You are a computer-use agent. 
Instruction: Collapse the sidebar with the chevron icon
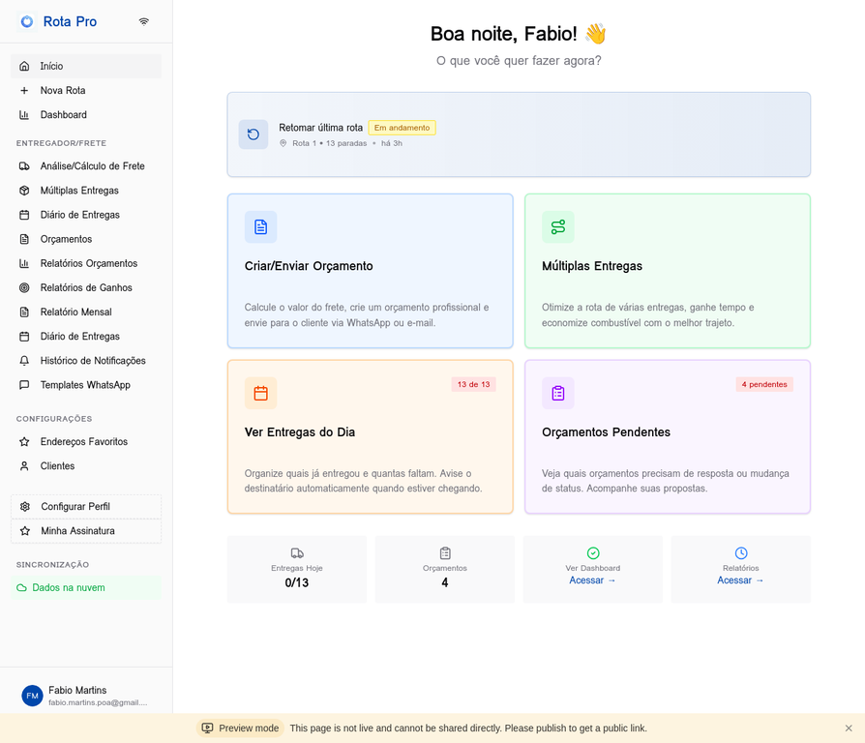point(144,20)
